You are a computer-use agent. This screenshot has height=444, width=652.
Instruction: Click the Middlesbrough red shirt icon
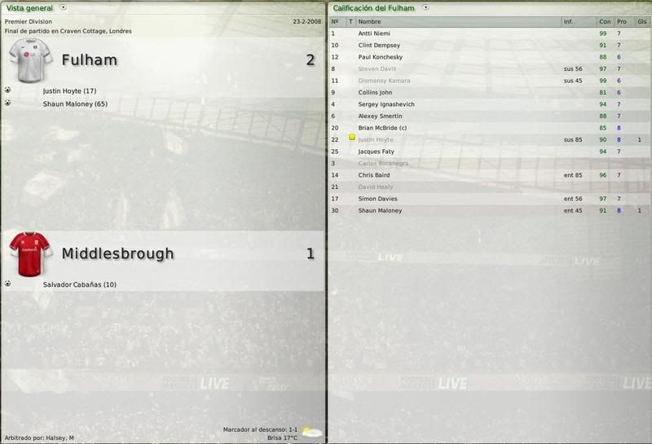click(x=30, y=254)
